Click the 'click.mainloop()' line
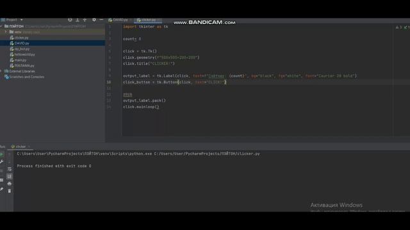 [141, 107]
